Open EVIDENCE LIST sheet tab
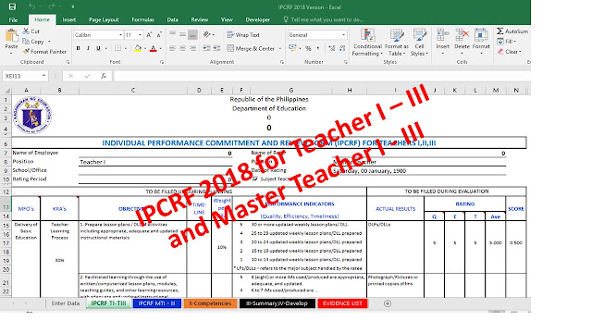The height and width of the screenshot is (333, 592). [x=342, y=303]
